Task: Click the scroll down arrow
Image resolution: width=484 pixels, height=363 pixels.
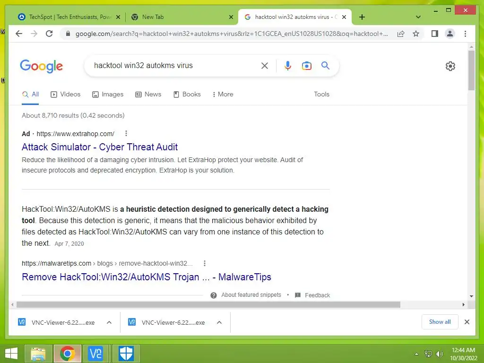Action: (x=471, y=296)
